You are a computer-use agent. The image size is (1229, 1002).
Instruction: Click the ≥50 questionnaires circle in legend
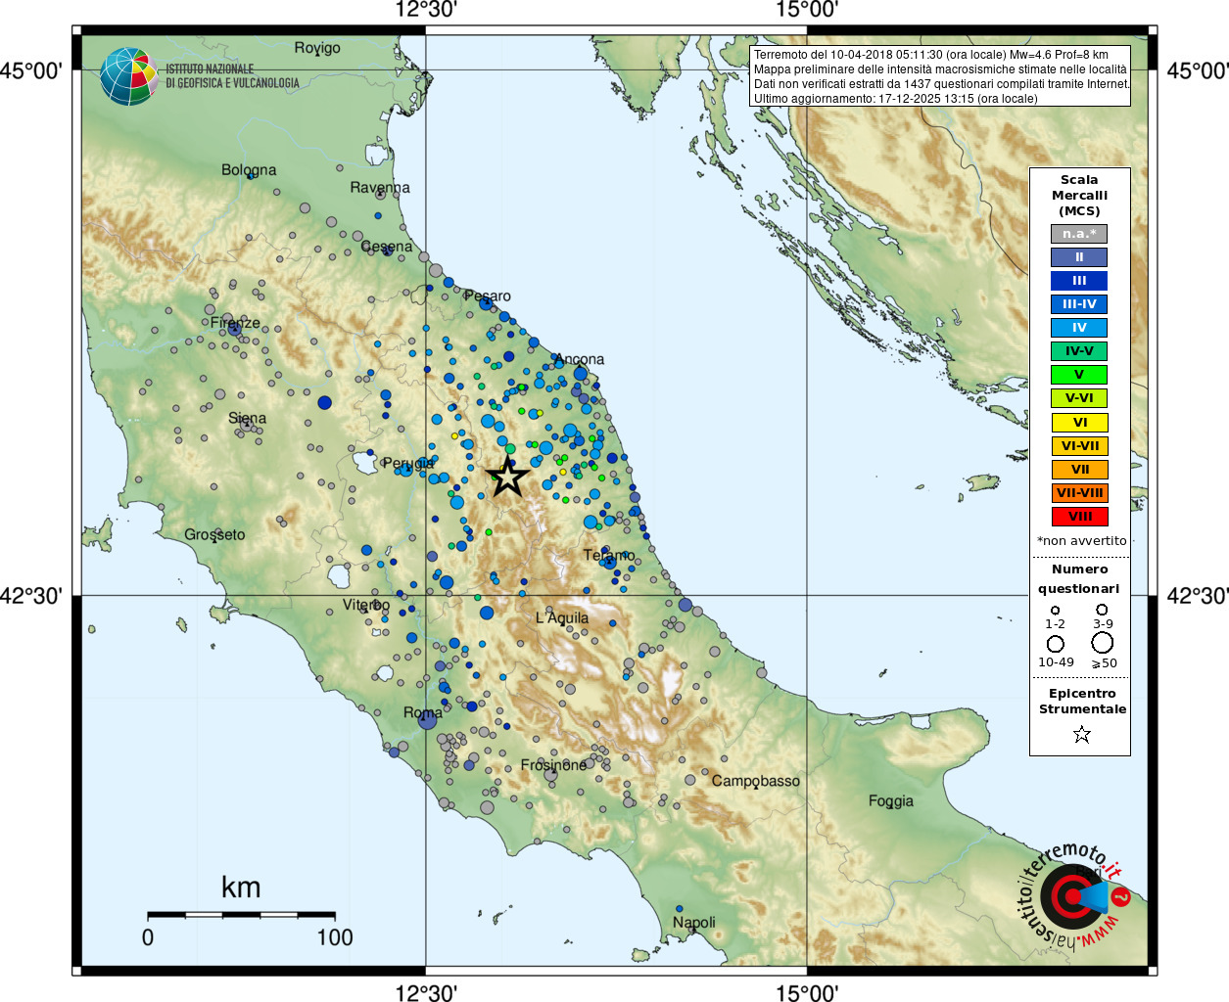pyautogui.click(x=1103, y=643)
